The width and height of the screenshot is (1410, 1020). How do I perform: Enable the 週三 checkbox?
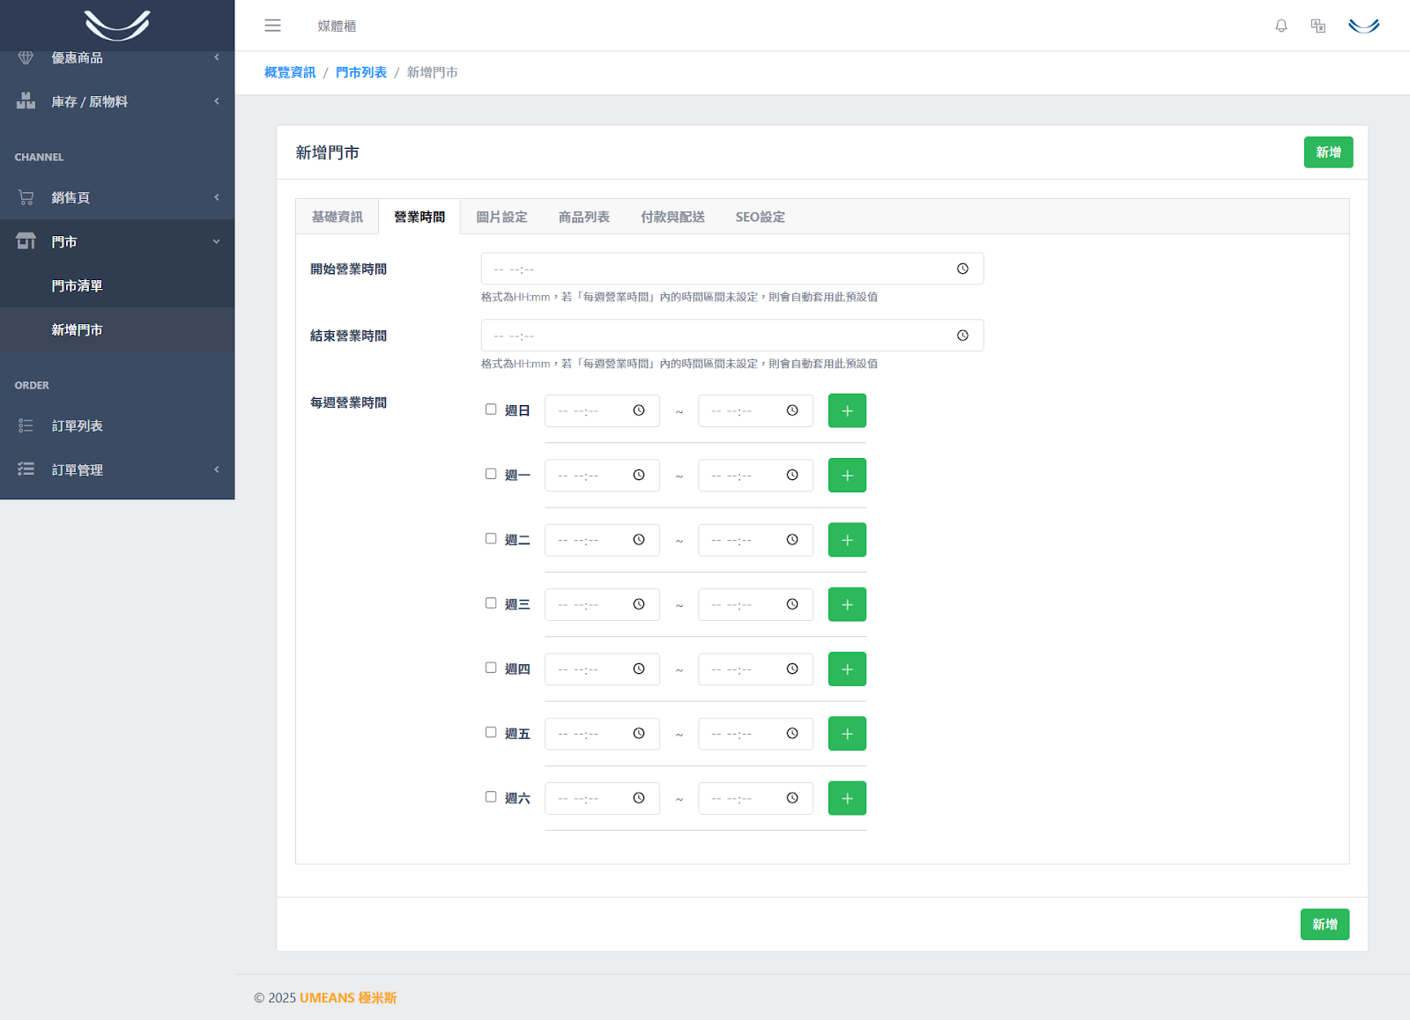[x=491, y=603]
